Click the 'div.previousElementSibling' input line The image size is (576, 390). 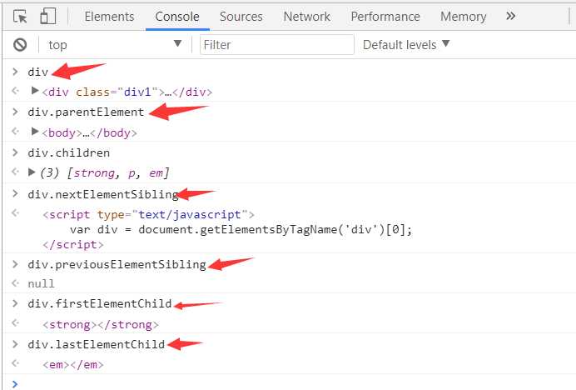117,264
